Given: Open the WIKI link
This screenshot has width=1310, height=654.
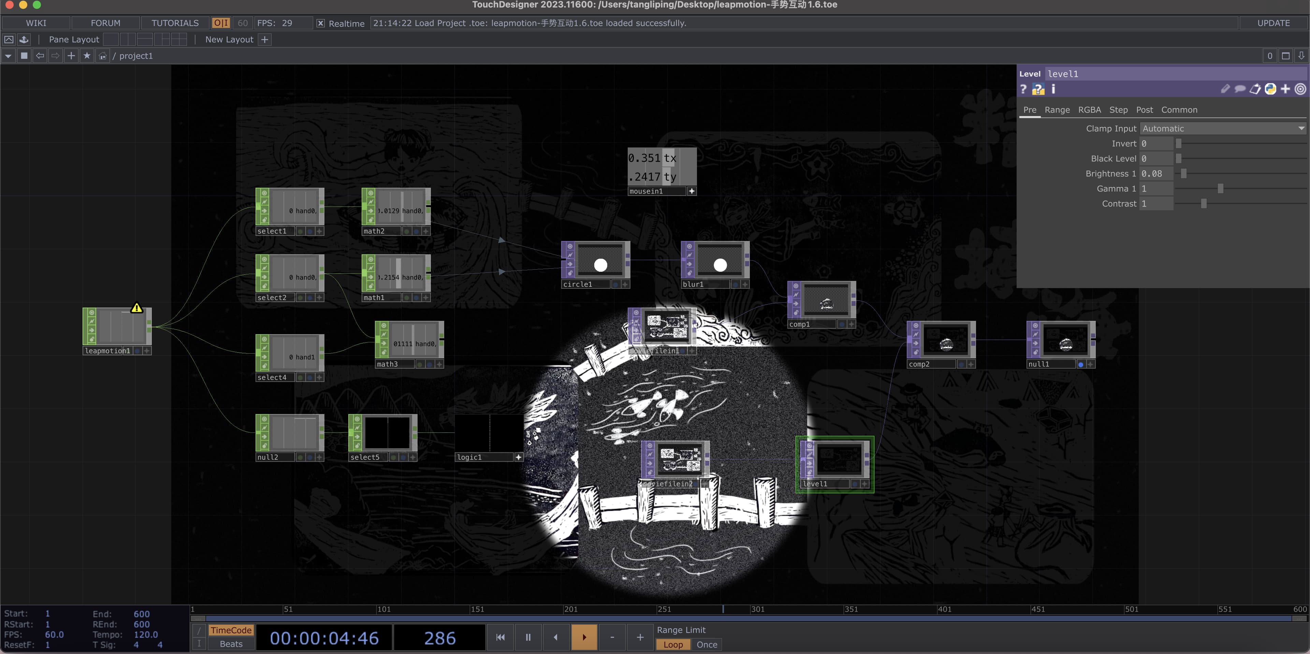Looking at the screenshot, I should (36, 23).
